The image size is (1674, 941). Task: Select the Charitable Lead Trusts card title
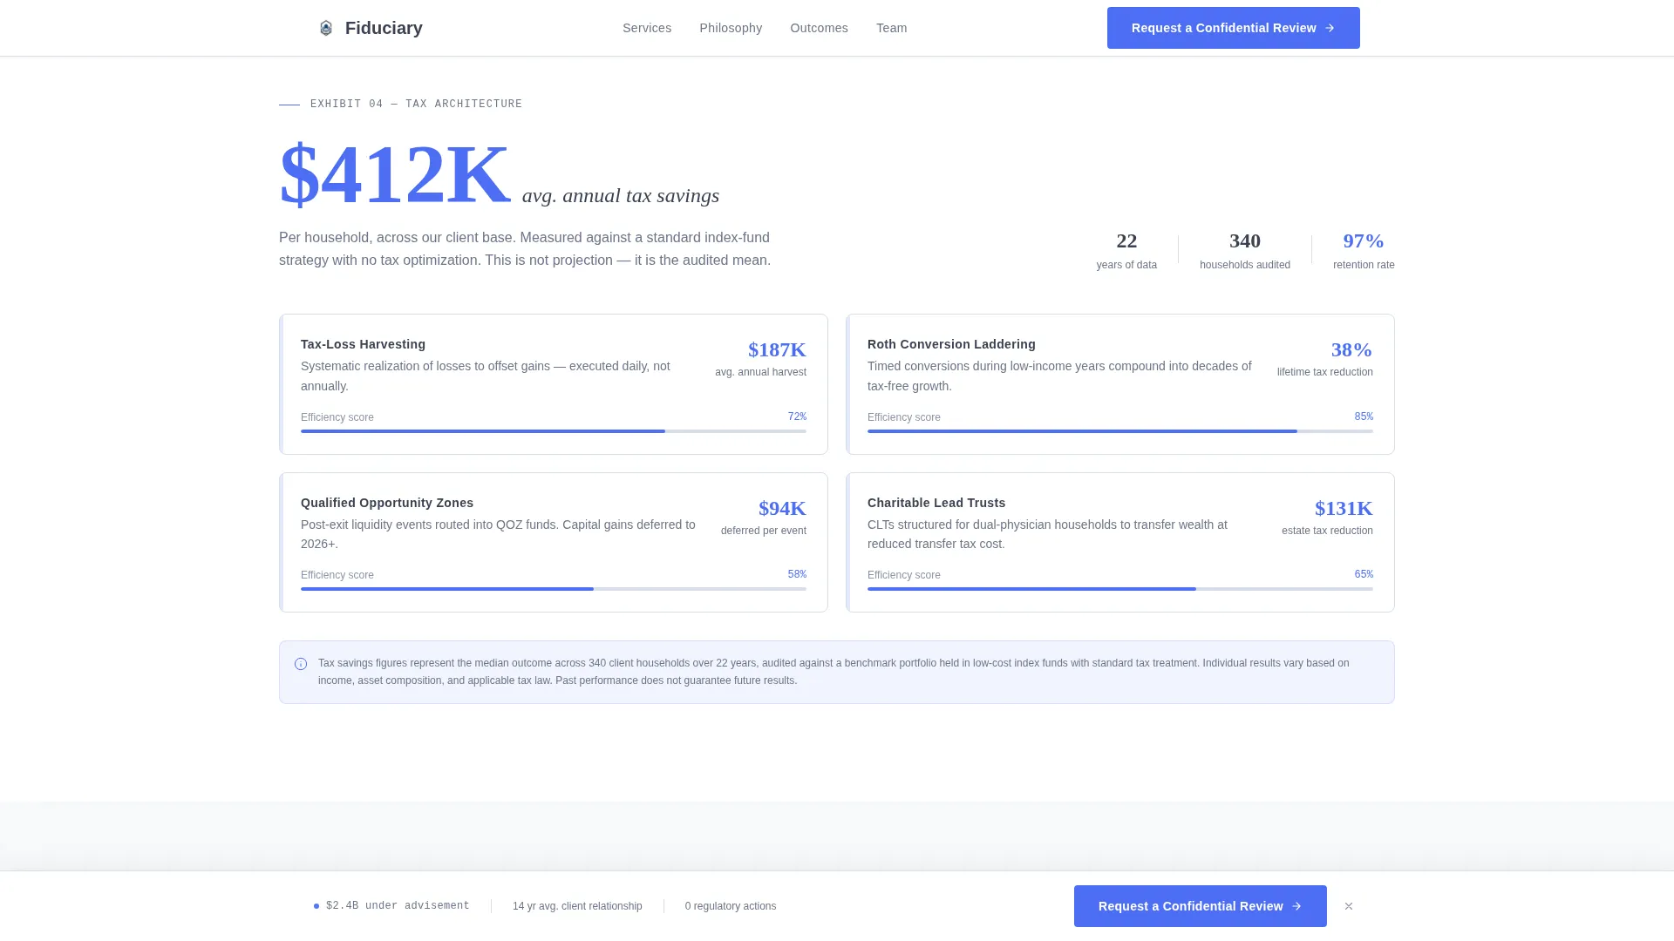(x=936, y=503)
